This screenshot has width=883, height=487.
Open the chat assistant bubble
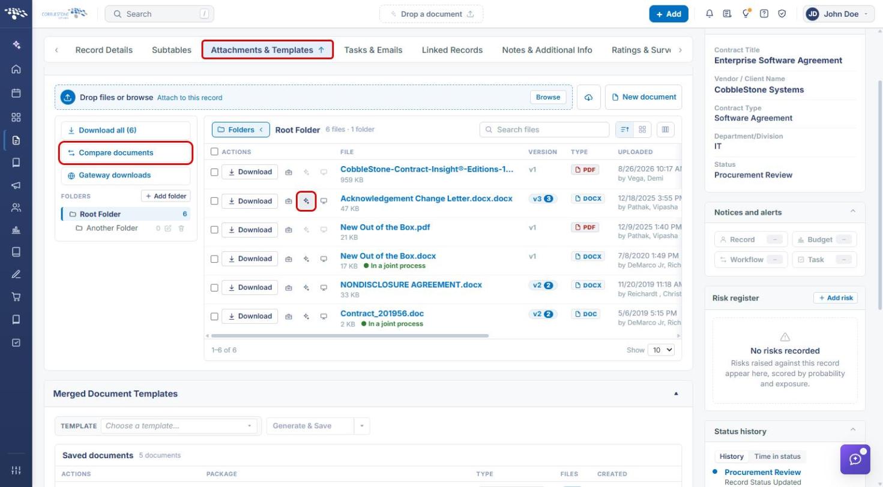[855, 459]
